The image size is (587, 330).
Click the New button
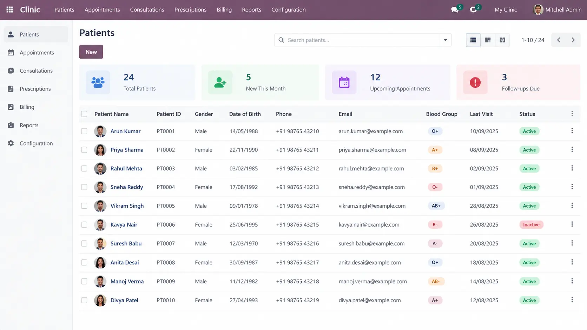[91, 52]
